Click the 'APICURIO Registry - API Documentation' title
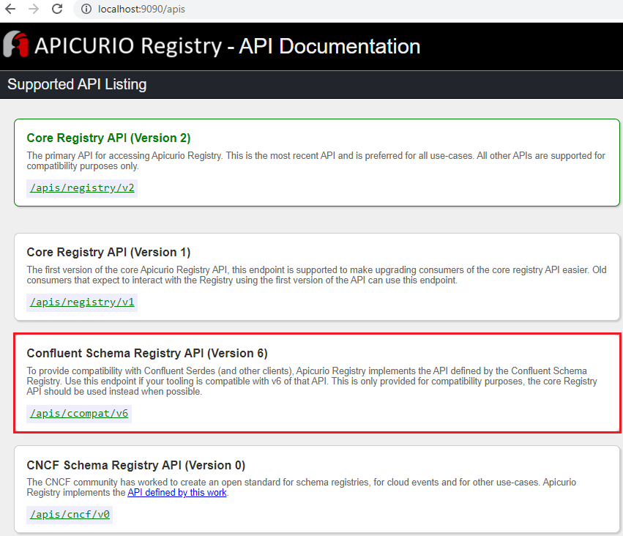This screenshot has height=536, width=623. (227, 46)
